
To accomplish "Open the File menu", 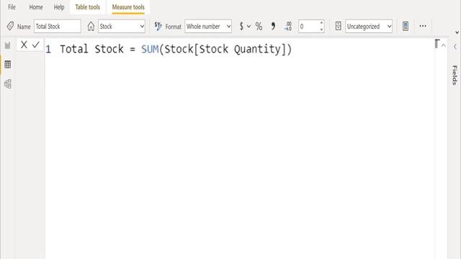I will coord(12,7).
